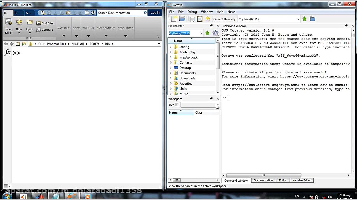Image resolution: width=357 pixels, height=200 pixels.
Task: Click the Command Window horizontal scrollbar
Action: click(263, 175)
